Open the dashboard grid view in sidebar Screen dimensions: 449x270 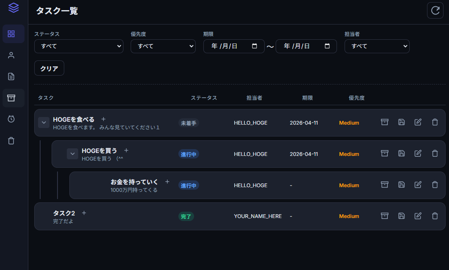pos(11,34)
